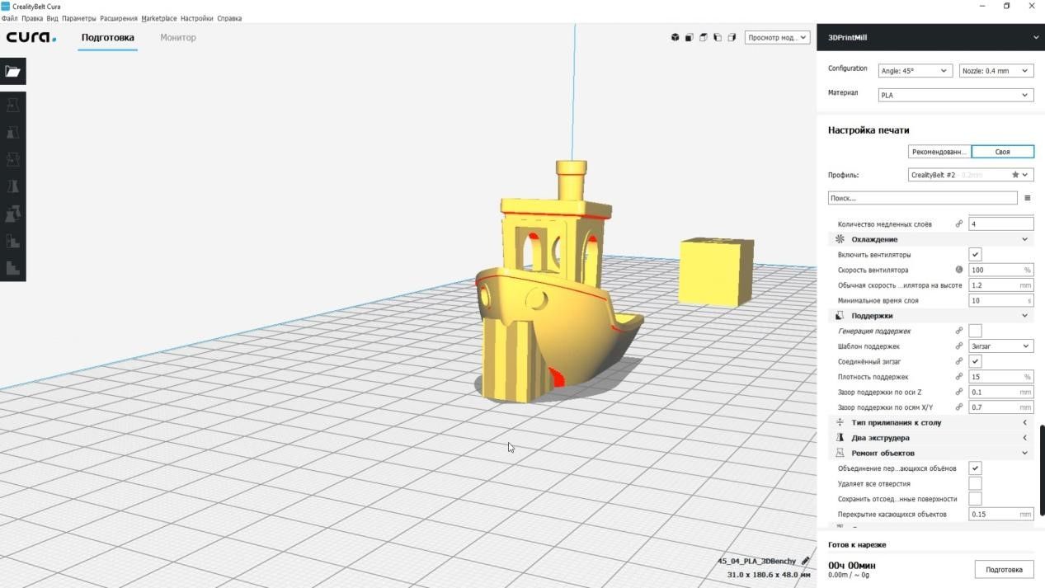
Task: Open the Вид menu
Action: click(x=52, y=18)
